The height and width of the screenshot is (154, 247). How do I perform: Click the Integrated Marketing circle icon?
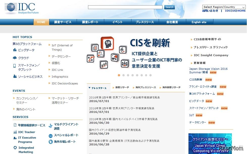(15, 147)
